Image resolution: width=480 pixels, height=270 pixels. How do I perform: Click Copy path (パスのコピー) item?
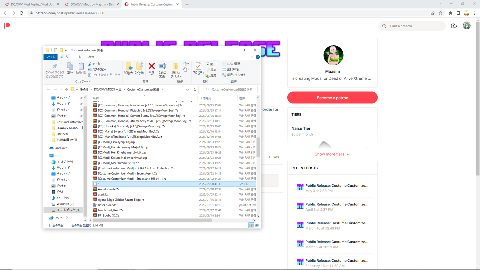(x=97, y=69)
